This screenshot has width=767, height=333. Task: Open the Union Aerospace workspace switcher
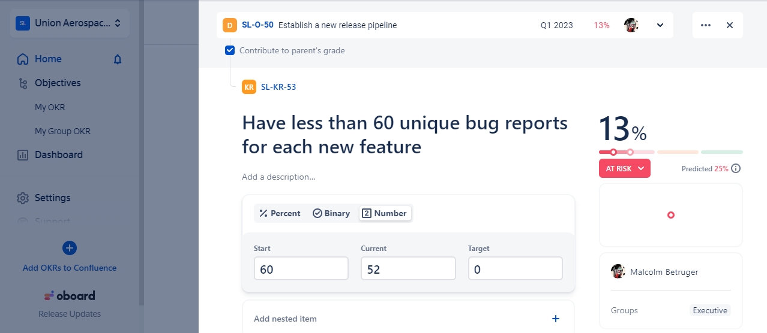click(x=69, y=23)
